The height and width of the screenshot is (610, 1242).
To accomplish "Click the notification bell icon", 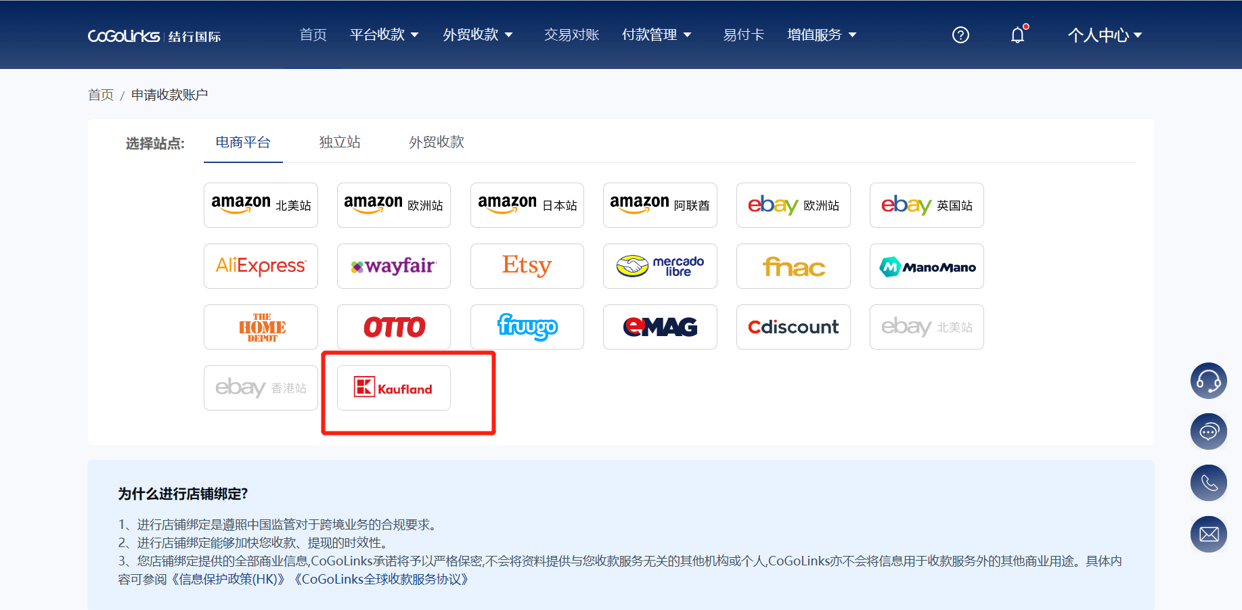I will click(1017, 34).
